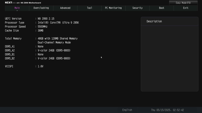Select the Total Memory entry
Screen dimensions: 202x113
coord(41,38)
